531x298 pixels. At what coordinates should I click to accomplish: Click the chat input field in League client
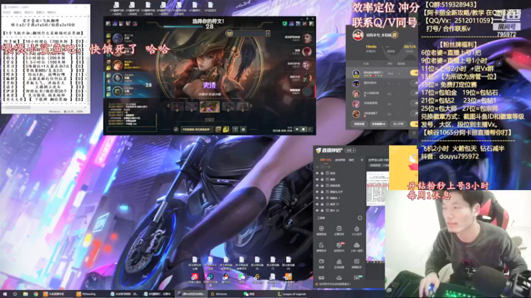[x=131, y=129]
